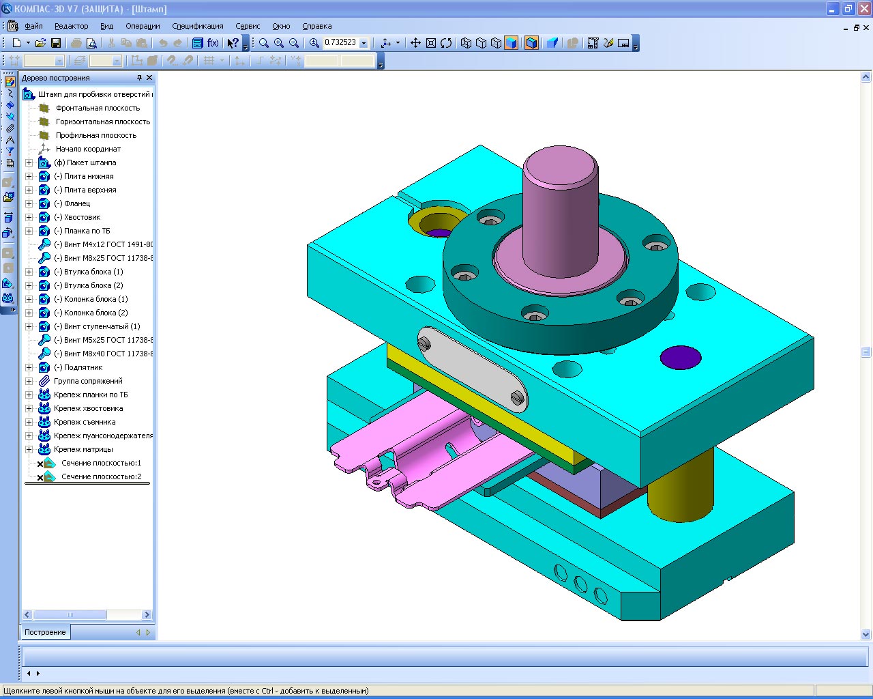Select Assembly editing panel in side toolbar

click(x=10, y=81)
